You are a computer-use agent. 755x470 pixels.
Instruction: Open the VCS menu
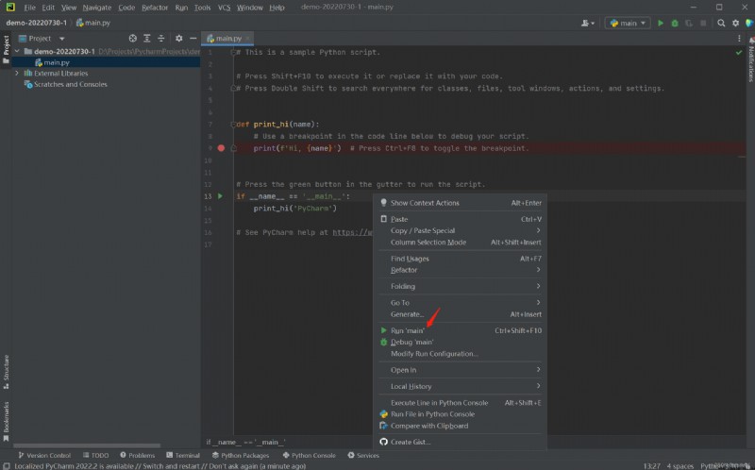tap(224, 8)
